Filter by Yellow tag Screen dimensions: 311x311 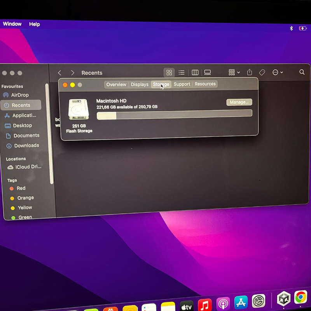[21, 208]
